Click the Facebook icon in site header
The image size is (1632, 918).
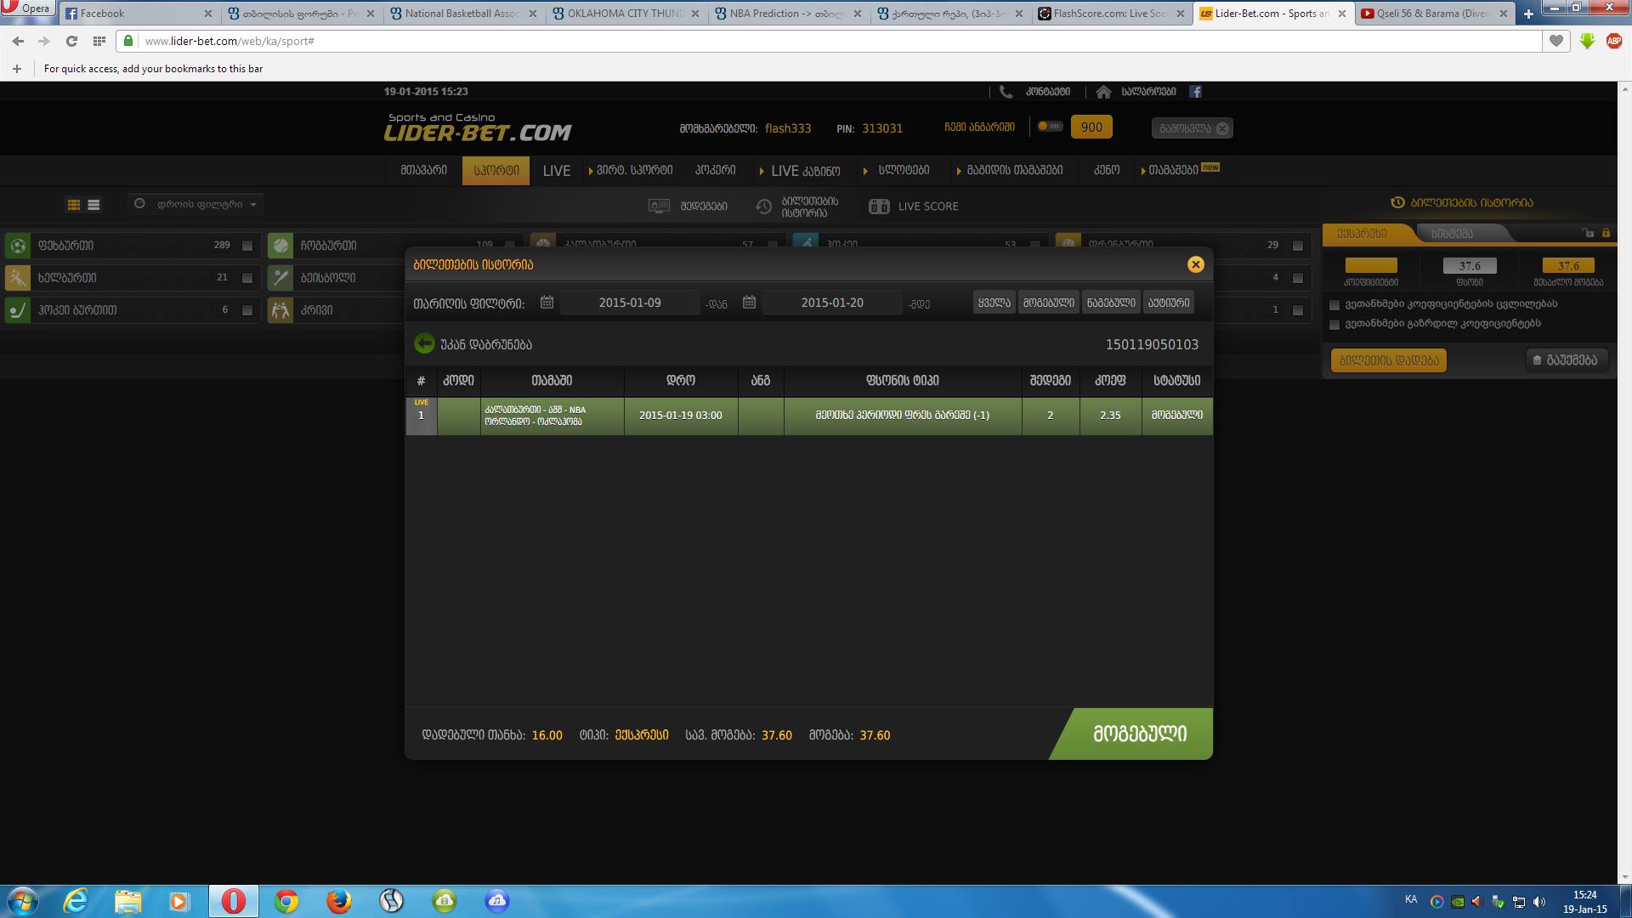(x=1195, y=92)
